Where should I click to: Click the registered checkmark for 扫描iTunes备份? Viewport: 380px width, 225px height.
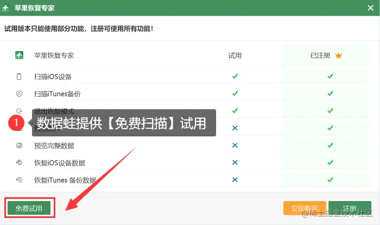tap(330, 93)
